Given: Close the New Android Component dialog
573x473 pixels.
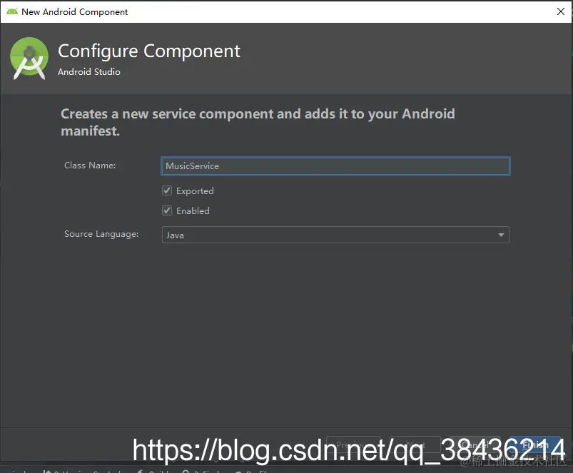Looking at the screenshot, I should (x=561, y=11).
